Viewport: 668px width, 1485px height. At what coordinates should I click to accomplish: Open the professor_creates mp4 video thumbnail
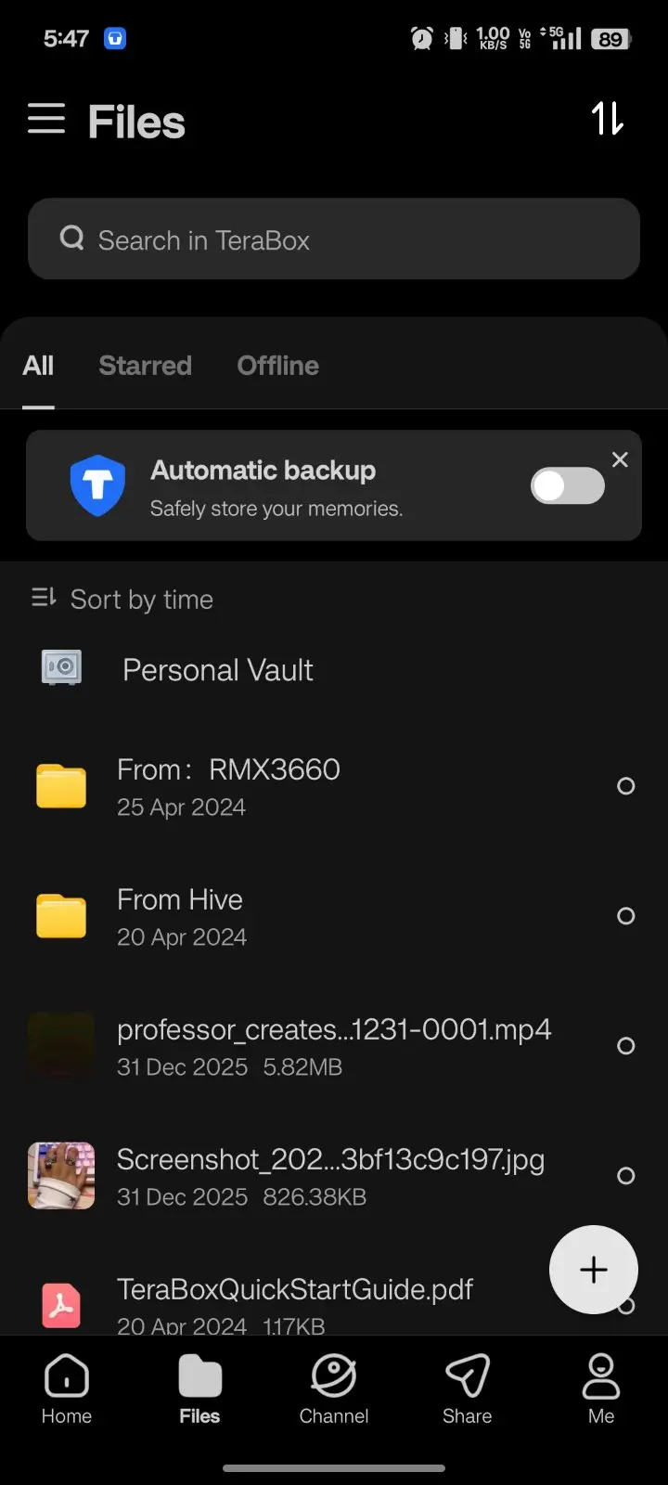[x=61, y=1046]
